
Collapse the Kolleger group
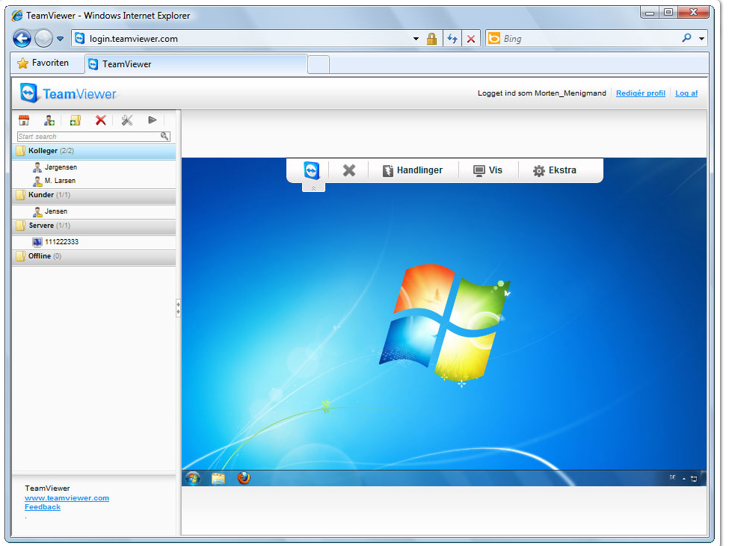click(x=43, y=151)
